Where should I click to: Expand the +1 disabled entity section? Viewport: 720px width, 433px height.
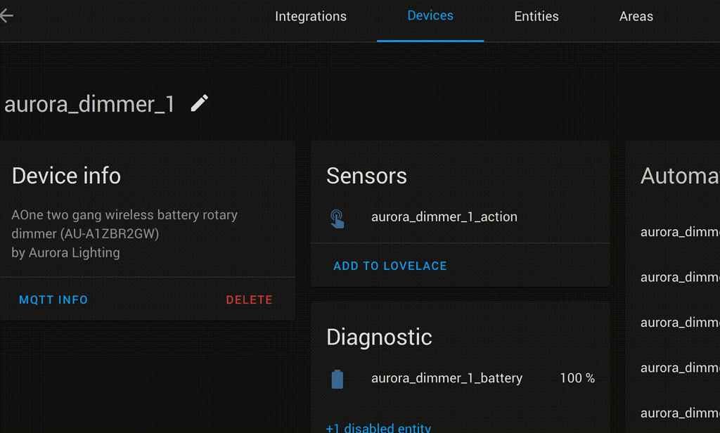tap(378, 427)
